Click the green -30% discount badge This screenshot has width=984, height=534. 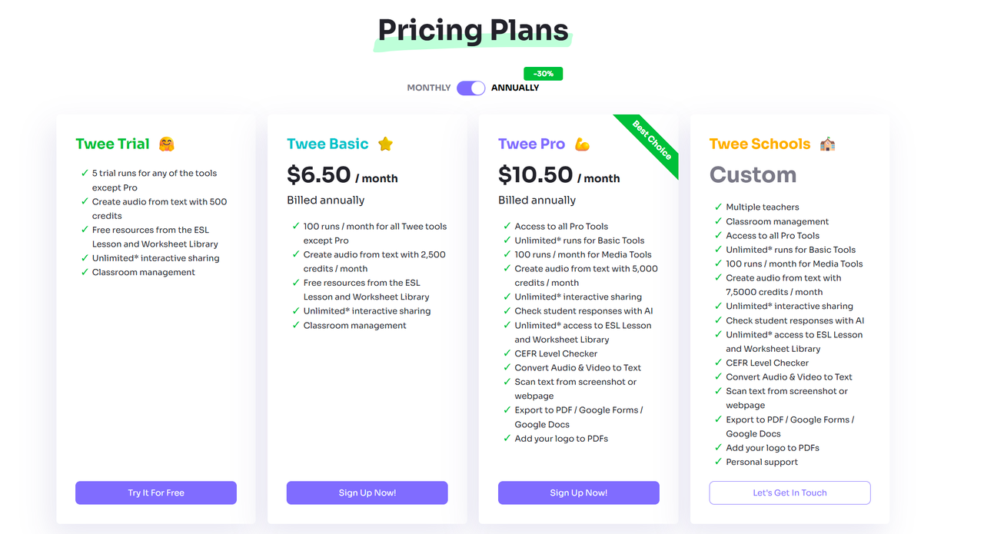point(544,74)
